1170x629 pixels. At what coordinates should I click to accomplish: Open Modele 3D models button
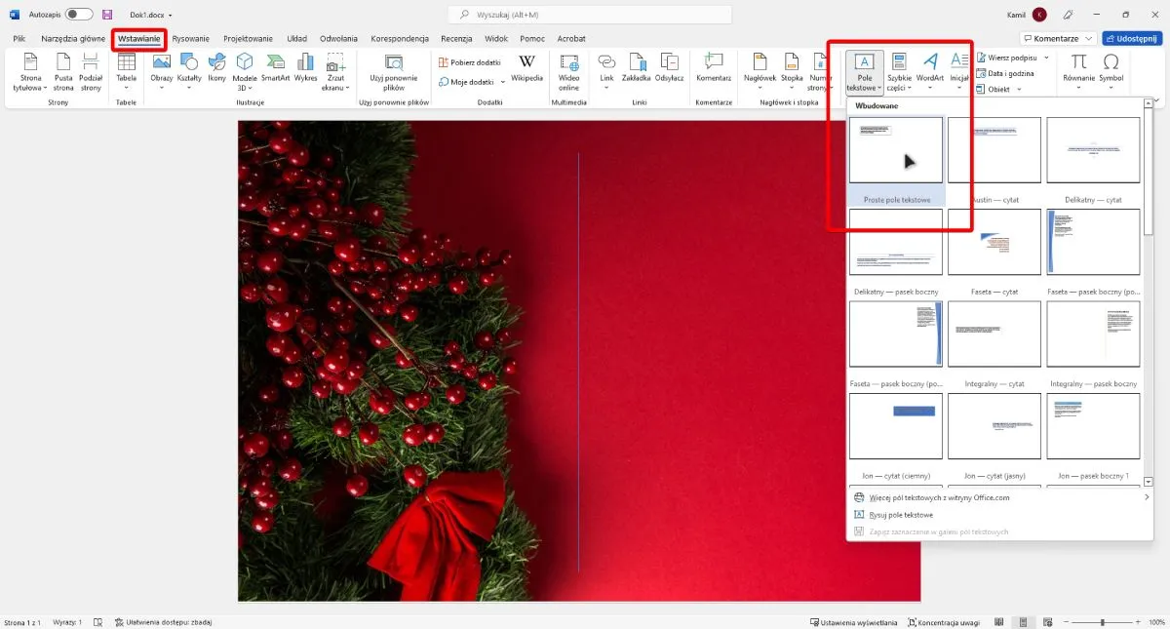tap(245, 71)
